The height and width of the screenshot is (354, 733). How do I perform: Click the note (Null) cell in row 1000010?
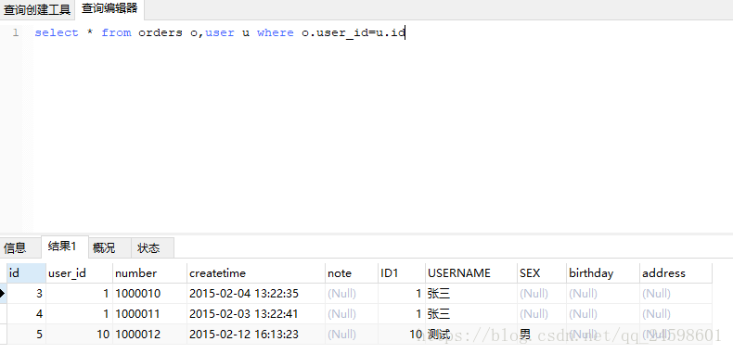tap(352, 293)
